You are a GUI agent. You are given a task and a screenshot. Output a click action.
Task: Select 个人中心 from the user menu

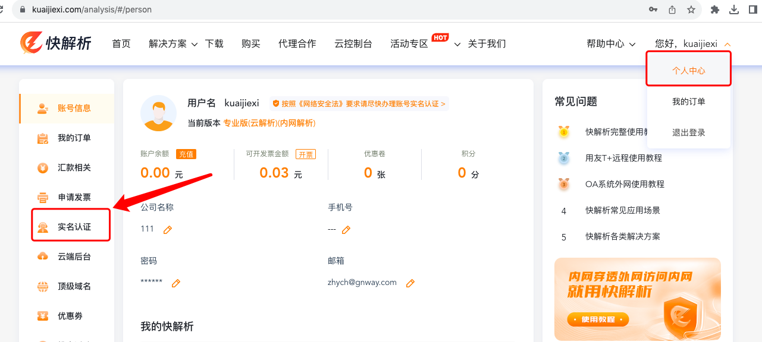click(x=688, y=70)
